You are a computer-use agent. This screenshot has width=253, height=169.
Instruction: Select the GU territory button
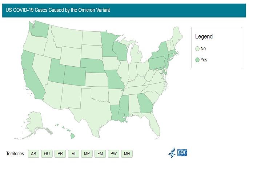click(x=47, y=154)
